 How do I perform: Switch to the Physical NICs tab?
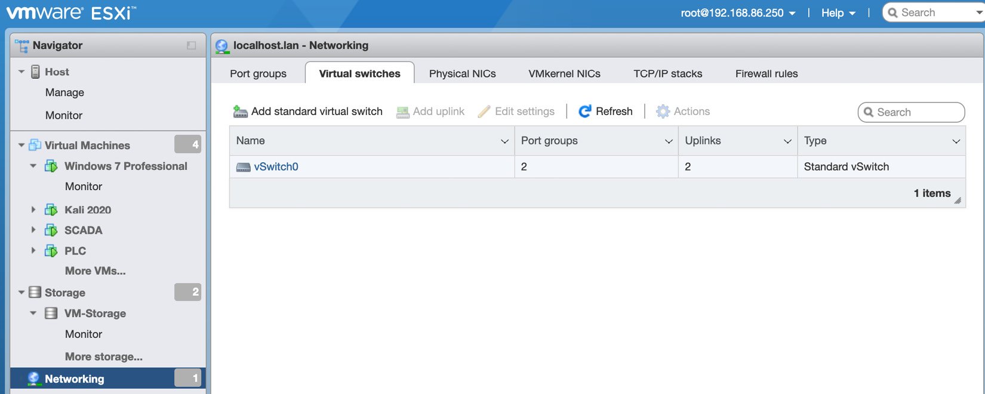pos(463,73)
